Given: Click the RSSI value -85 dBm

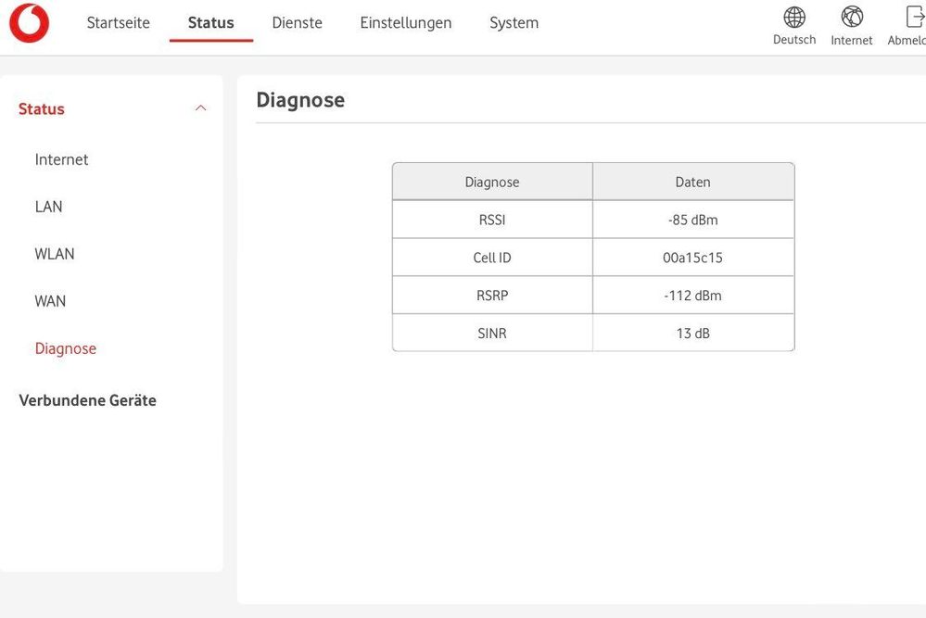Looking at the screenshot, I should click(x=692, y=220).
